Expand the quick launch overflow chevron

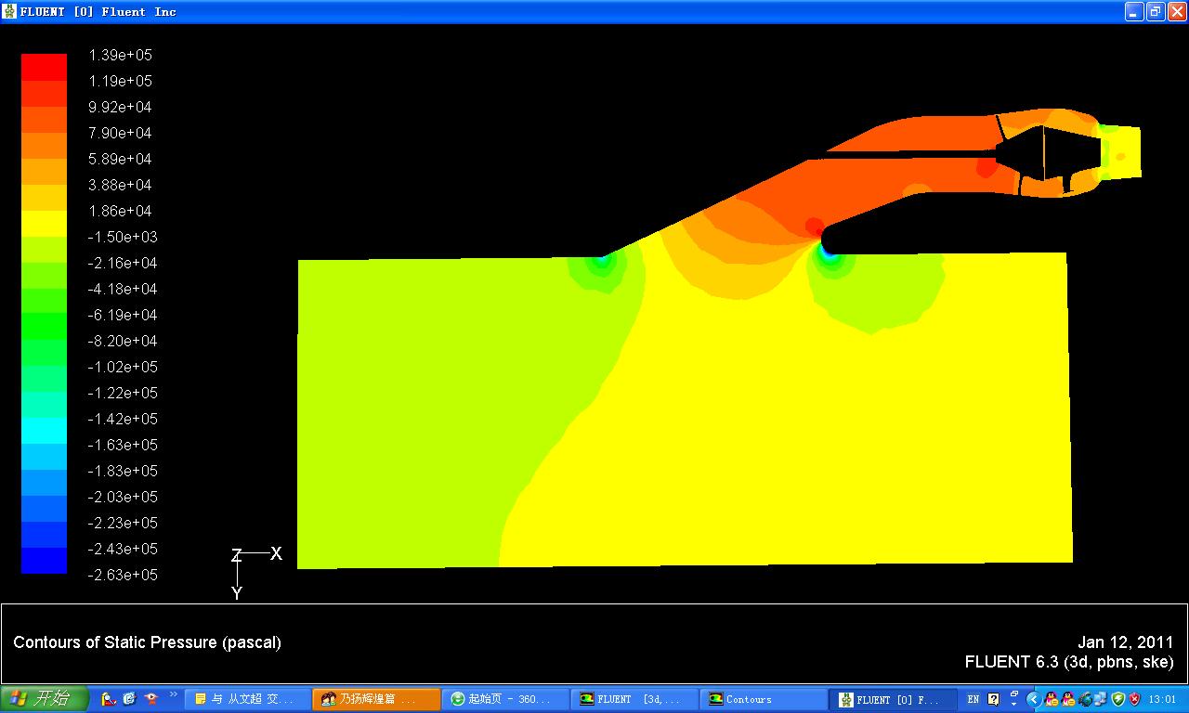tap(173, 694)
